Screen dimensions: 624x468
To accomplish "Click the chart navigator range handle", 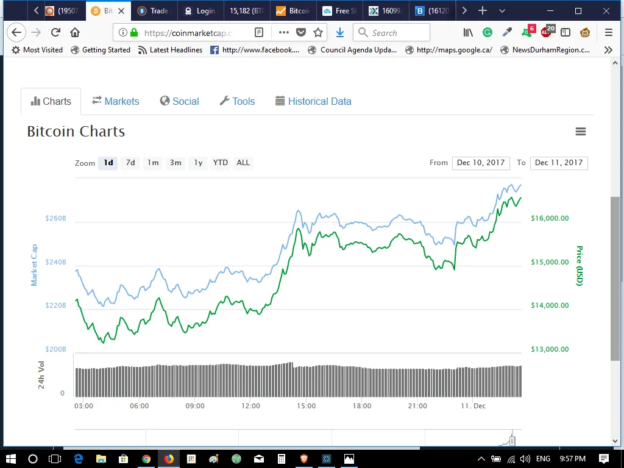I will pyautogui.click(x=512, y=441).
